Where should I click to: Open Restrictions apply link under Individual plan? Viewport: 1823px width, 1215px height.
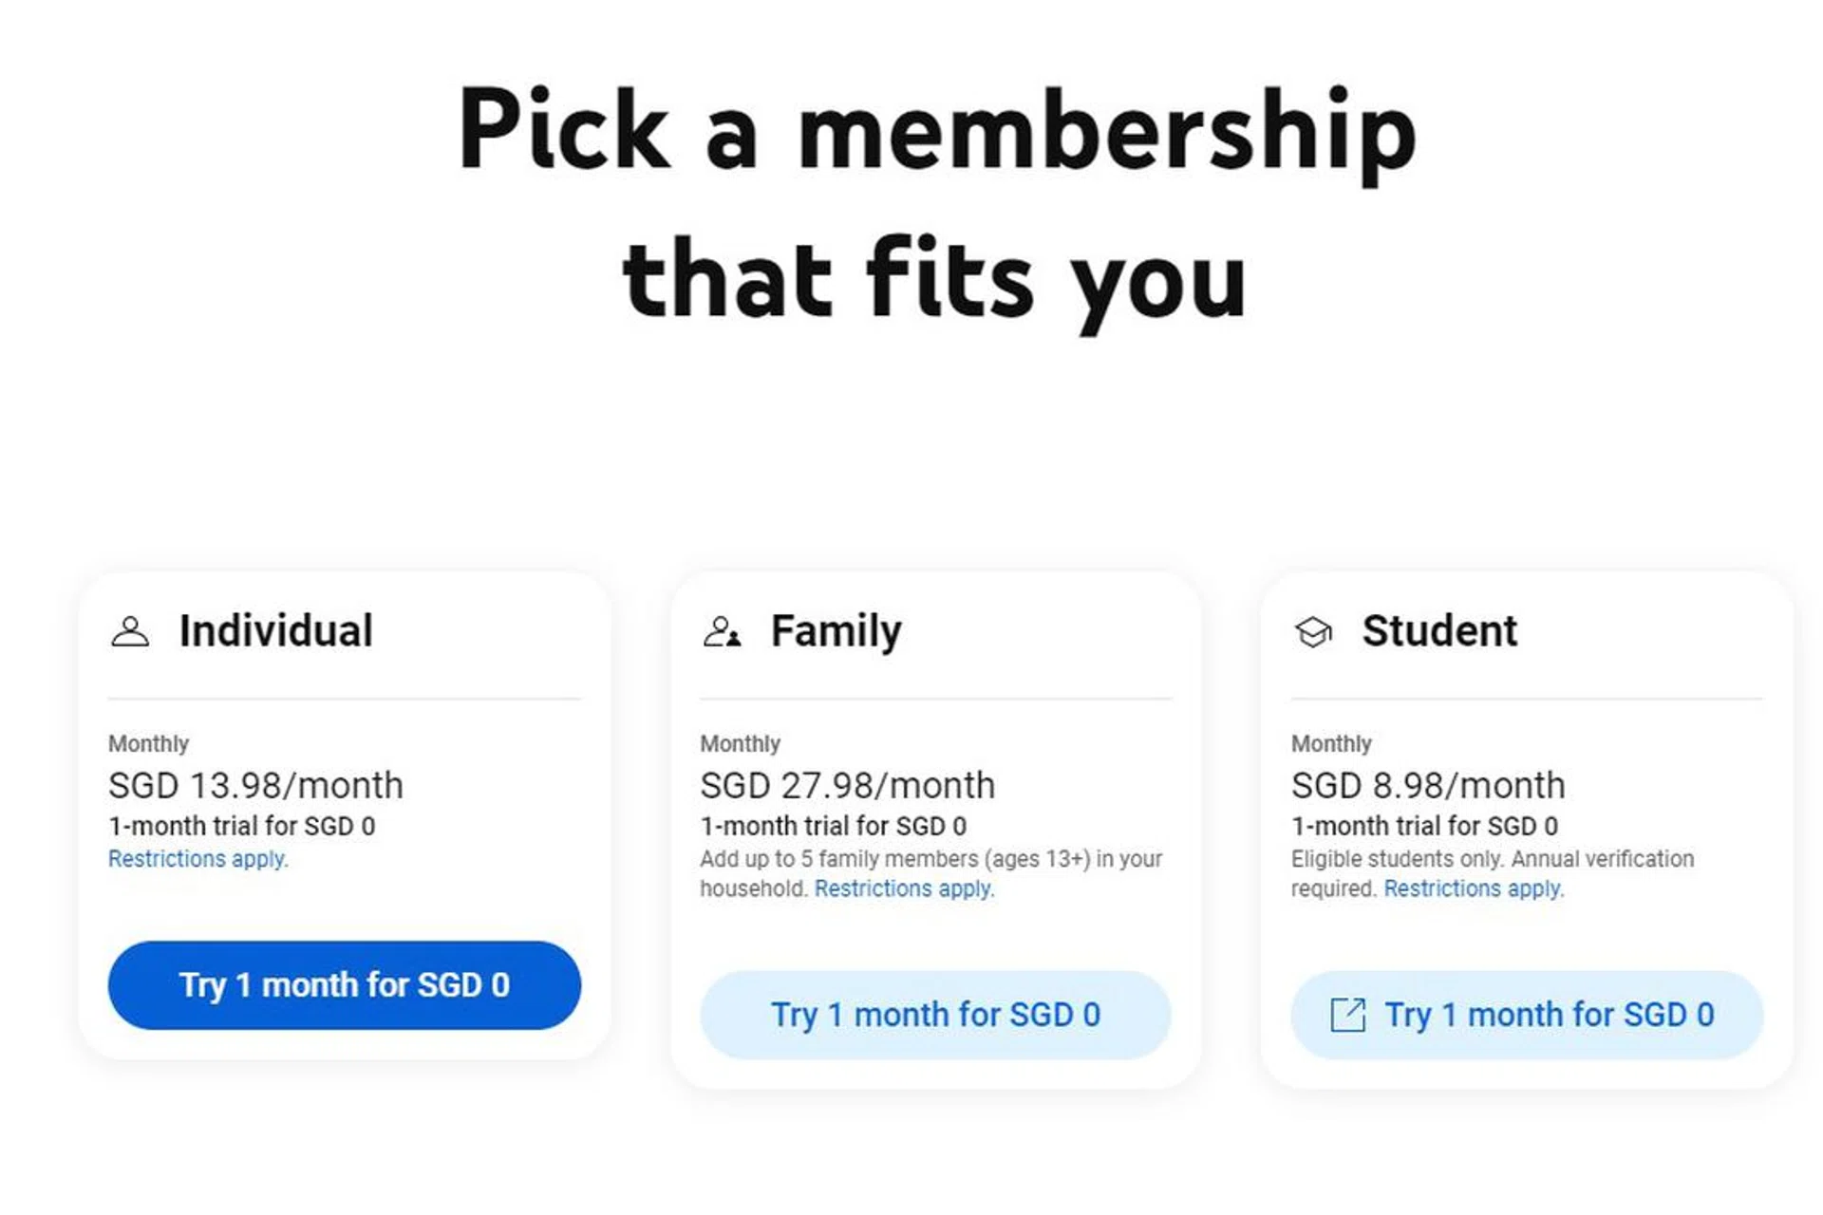click(x=197, y=859)
